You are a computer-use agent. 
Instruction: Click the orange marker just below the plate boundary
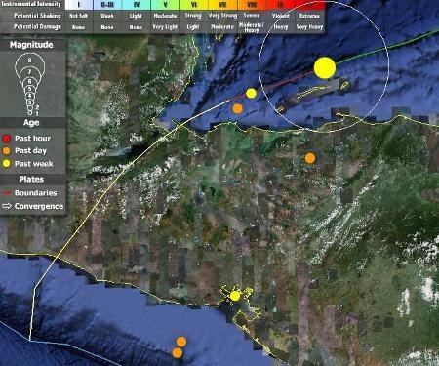tap(238, 109)
